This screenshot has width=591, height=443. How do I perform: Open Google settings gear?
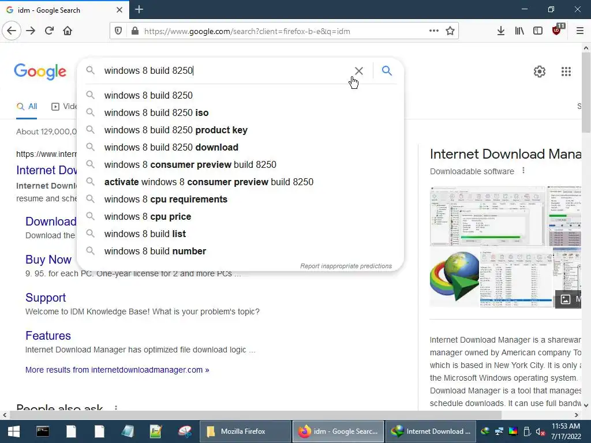pos(540,72)
